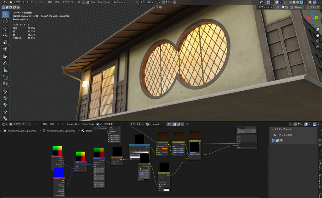Select the Cursor tool in the viewport toolbar

pyautogui.click(x=5, y=21)
